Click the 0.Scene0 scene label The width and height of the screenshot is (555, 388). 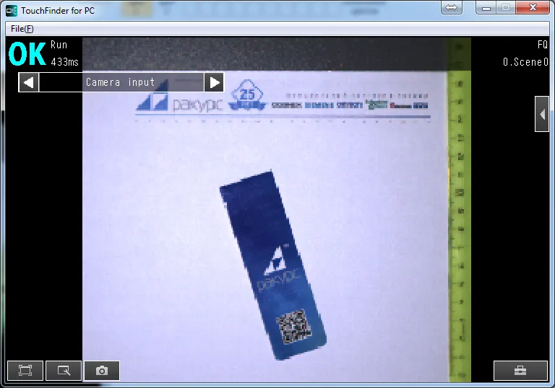(x=525, y=62)
